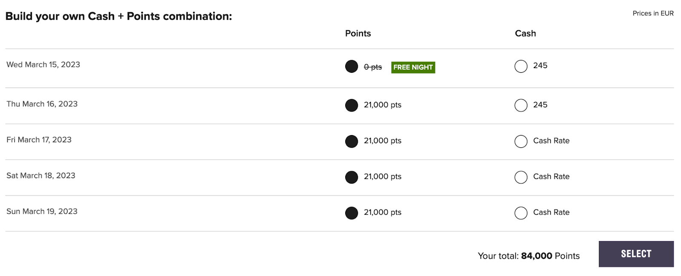Click the SELECT button
This screenshot has height=276, width=681.
pos(636,254)
